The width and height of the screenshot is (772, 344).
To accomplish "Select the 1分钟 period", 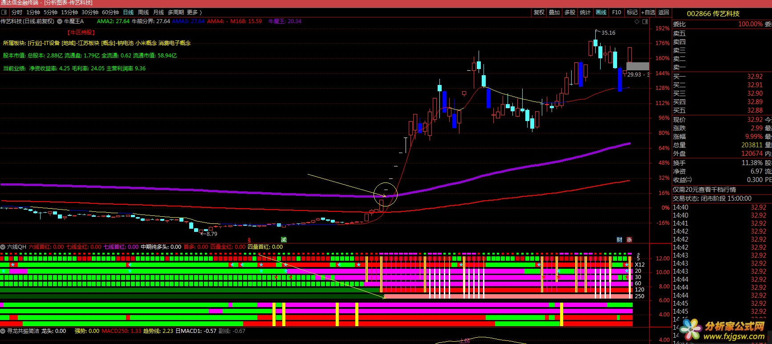I will (x=33, y=12).
